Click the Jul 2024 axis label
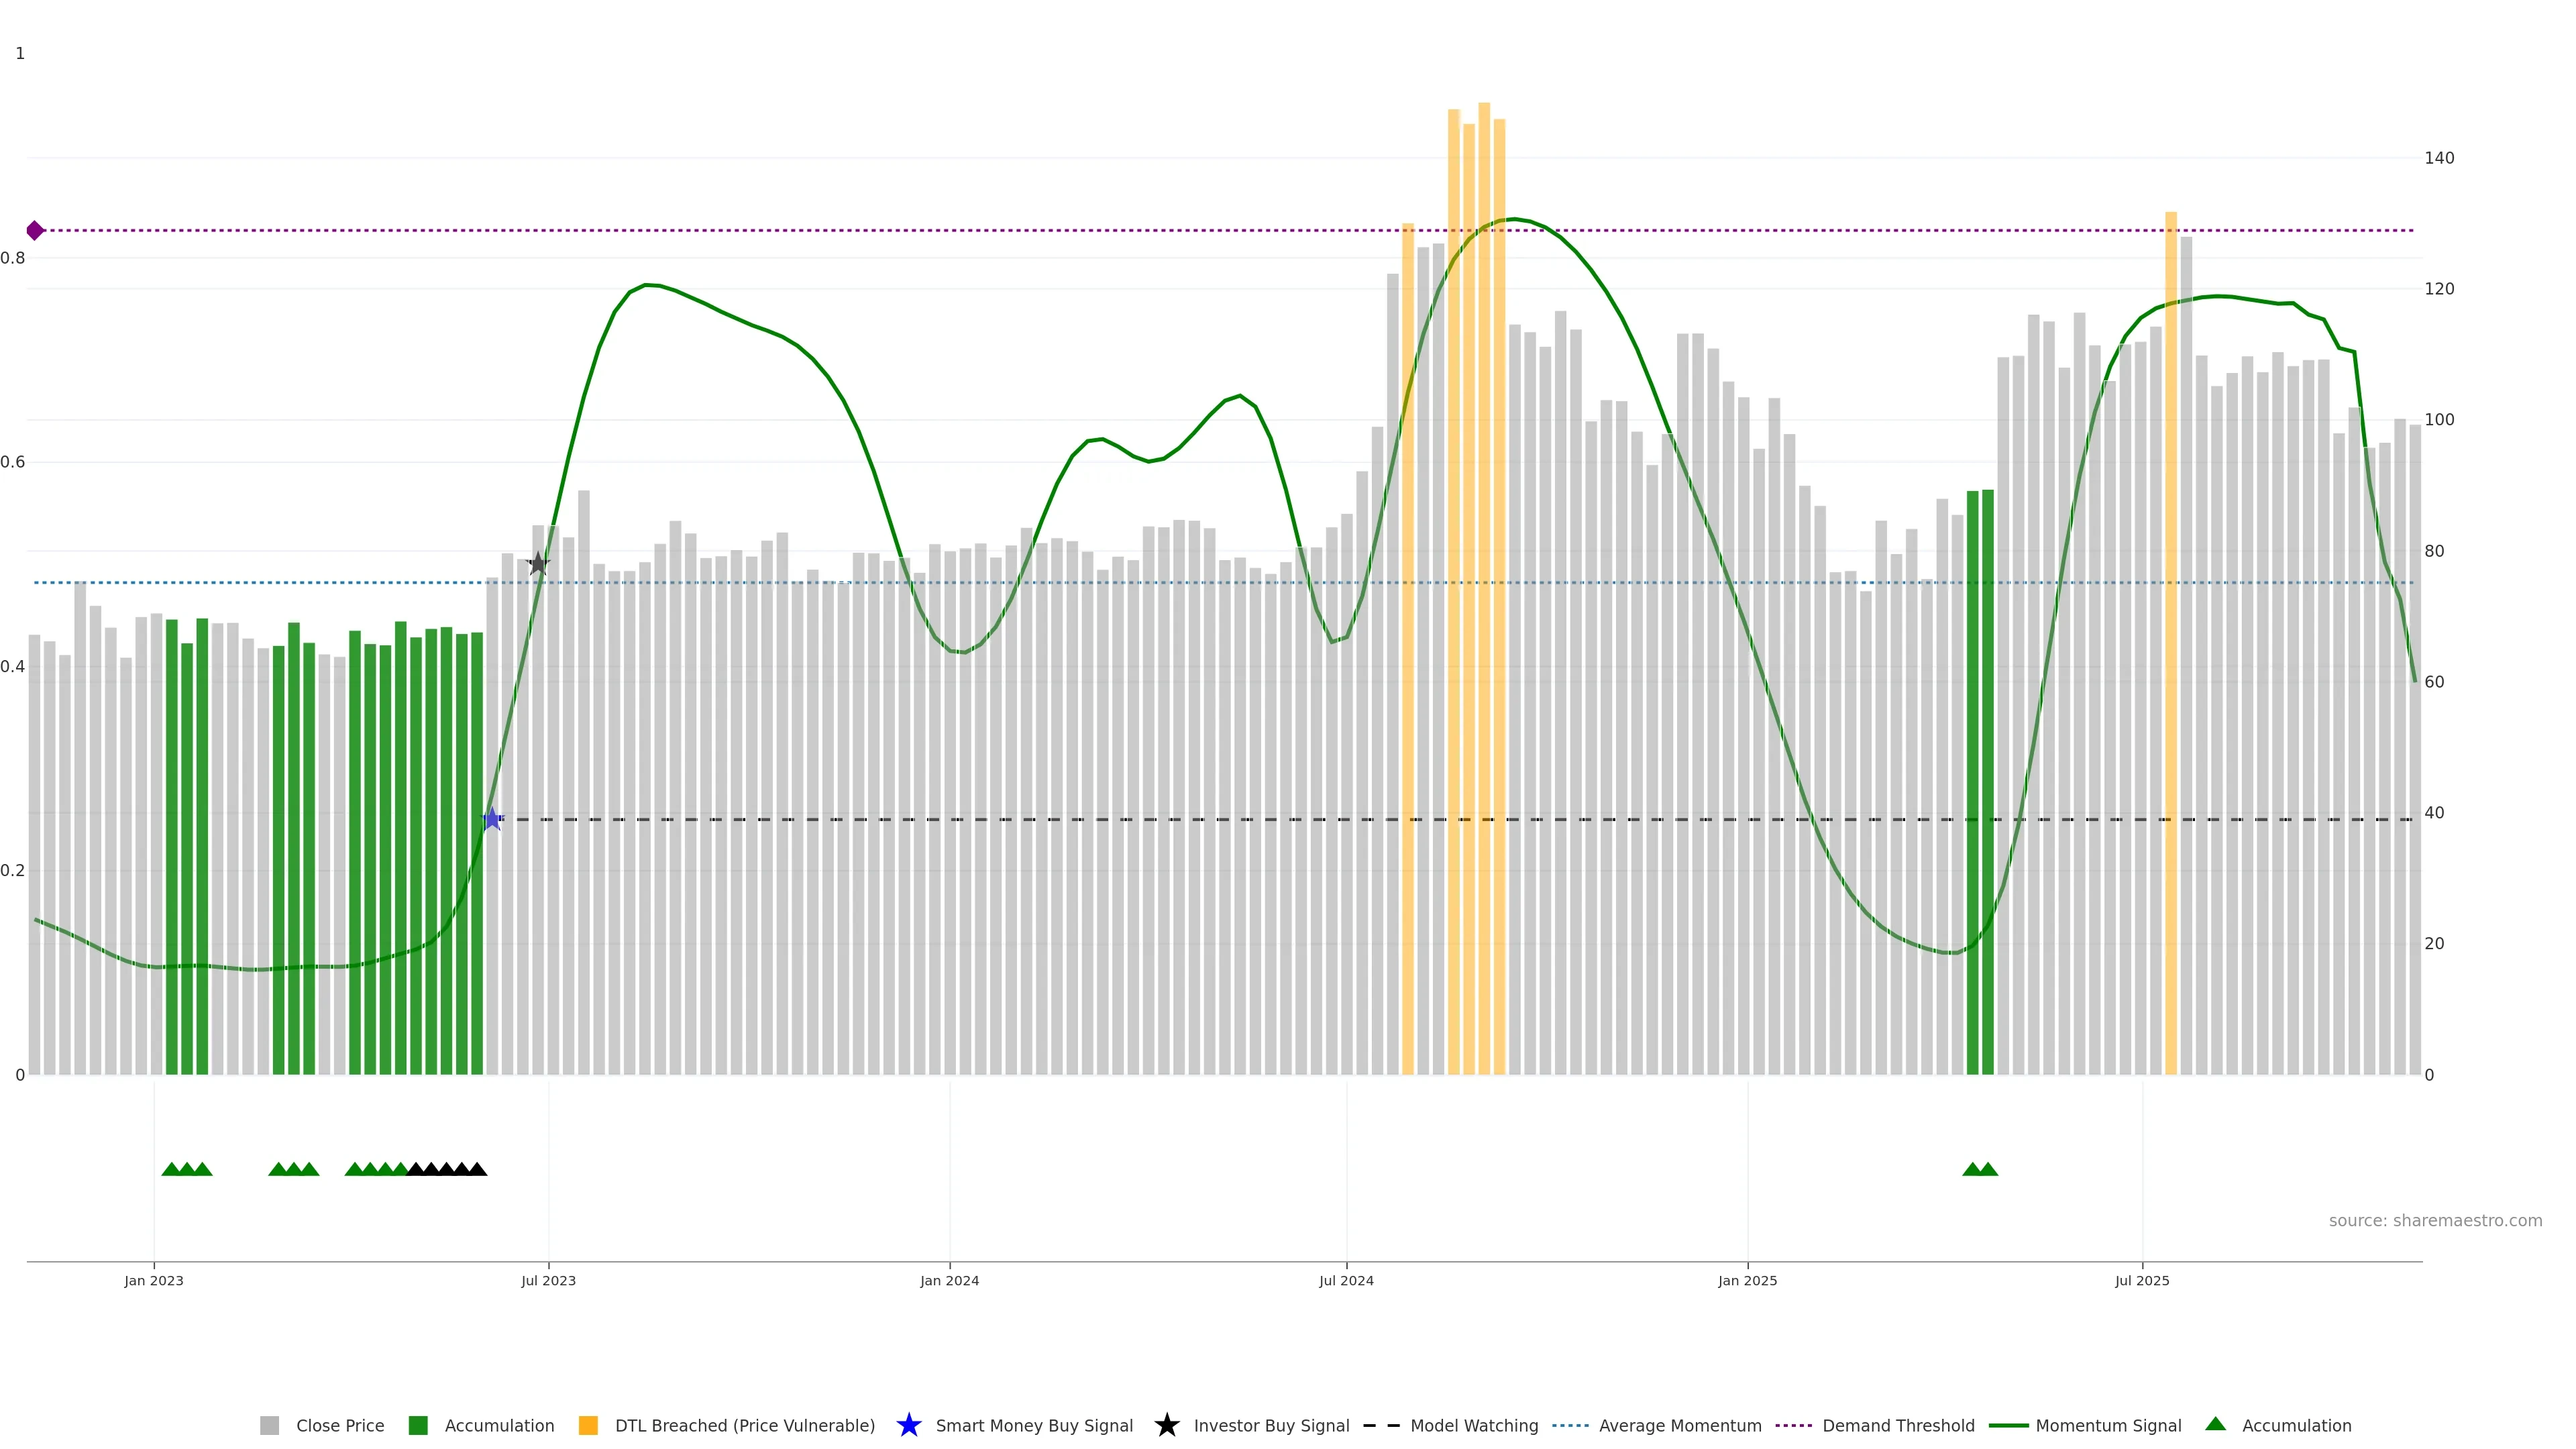Viewport: 2576px width, 1449px height. tap(1346, 1280)
